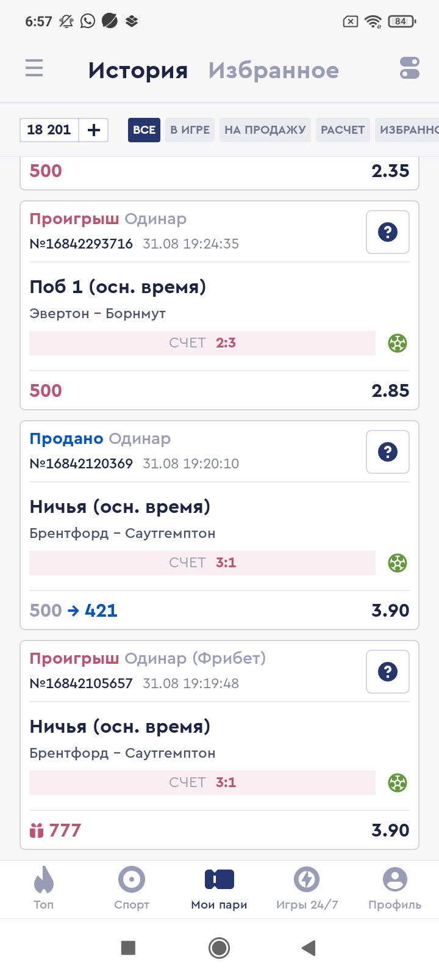Open help for bet №16842105657
This screenshot has width=439, height=977.
tap(388, 672)
